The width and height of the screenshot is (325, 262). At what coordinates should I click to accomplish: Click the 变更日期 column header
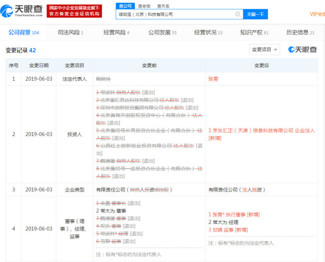coord(39,65)
